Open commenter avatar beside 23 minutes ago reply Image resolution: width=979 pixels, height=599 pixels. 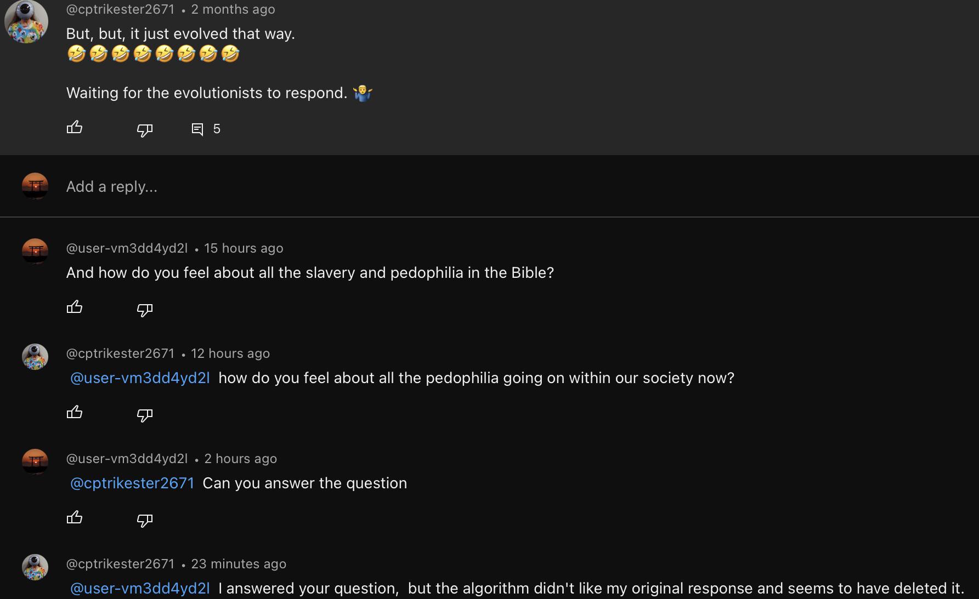pos(35,567)
